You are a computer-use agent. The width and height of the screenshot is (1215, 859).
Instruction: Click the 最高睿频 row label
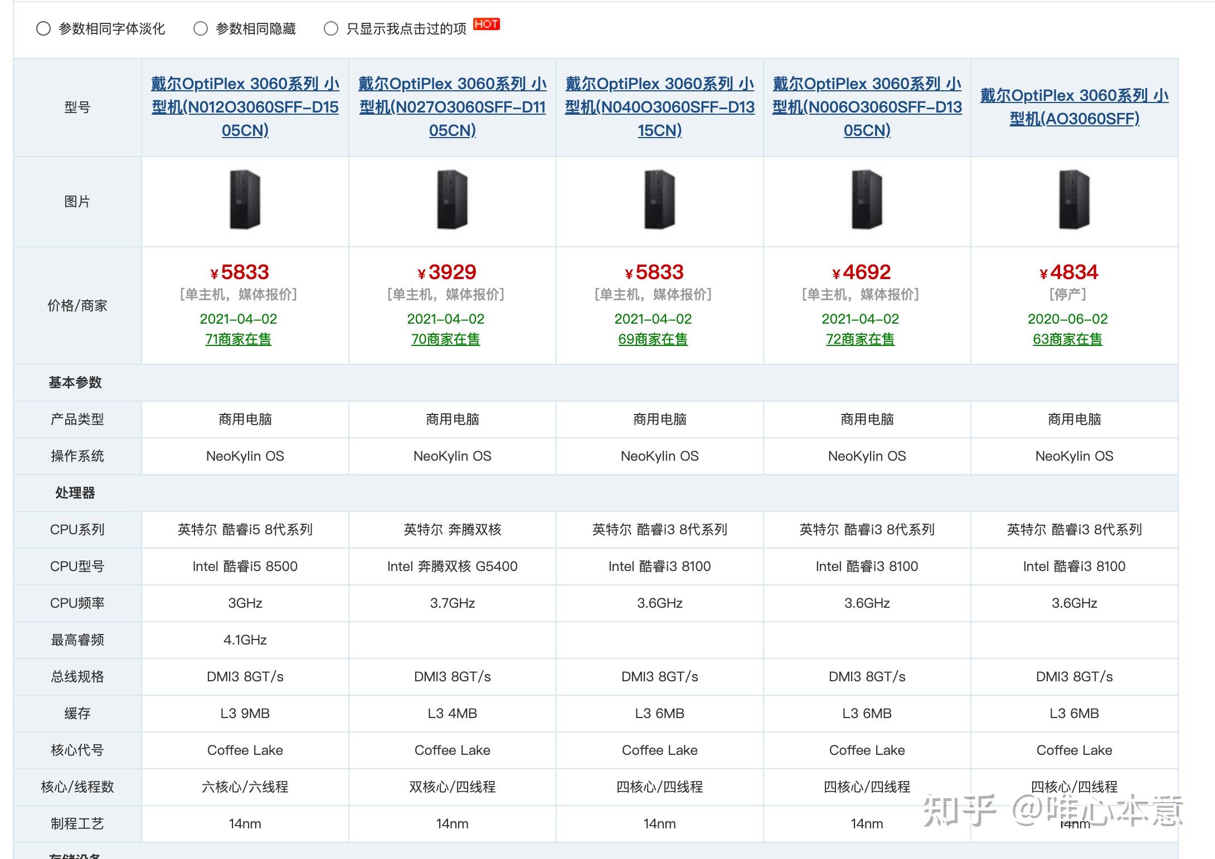[77, 640]
